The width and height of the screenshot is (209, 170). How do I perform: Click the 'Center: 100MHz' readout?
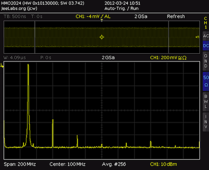[x=67, y=164]
